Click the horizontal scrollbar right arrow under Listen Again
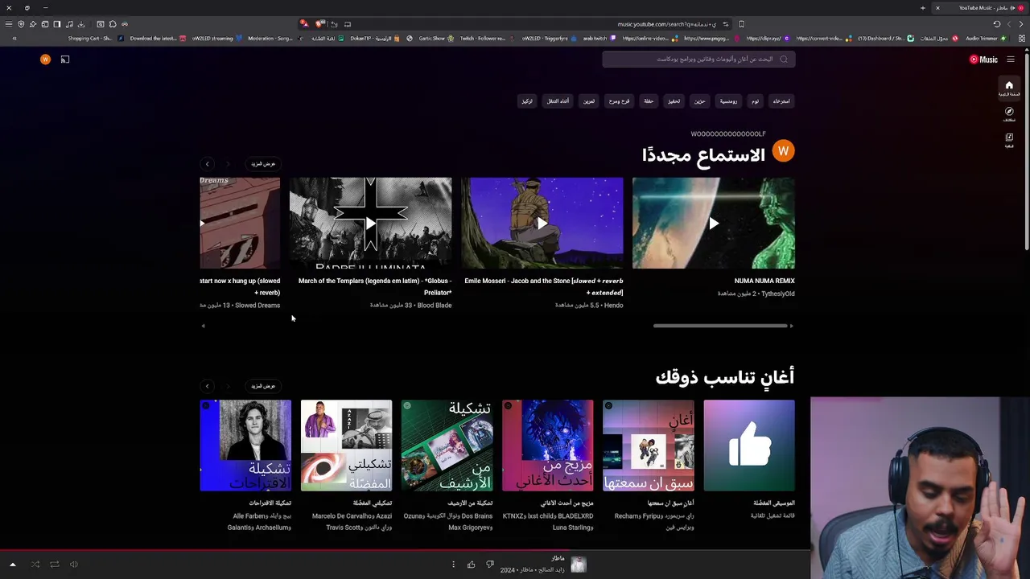1030x579 pixels. click(791, 326)
